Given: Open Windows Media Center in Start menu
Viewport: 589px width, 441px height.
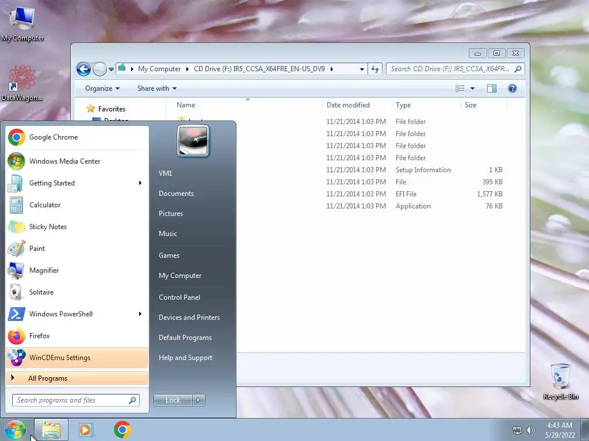Looking at the screenshot, I should [x=77, y=161].
